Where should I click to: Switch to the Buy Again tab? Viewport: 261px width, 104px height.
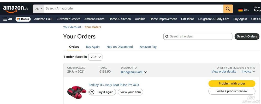(x=93, y=47)
